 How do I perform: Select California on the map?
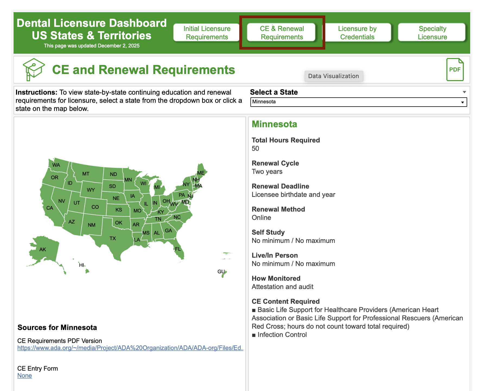coord(50,208)
